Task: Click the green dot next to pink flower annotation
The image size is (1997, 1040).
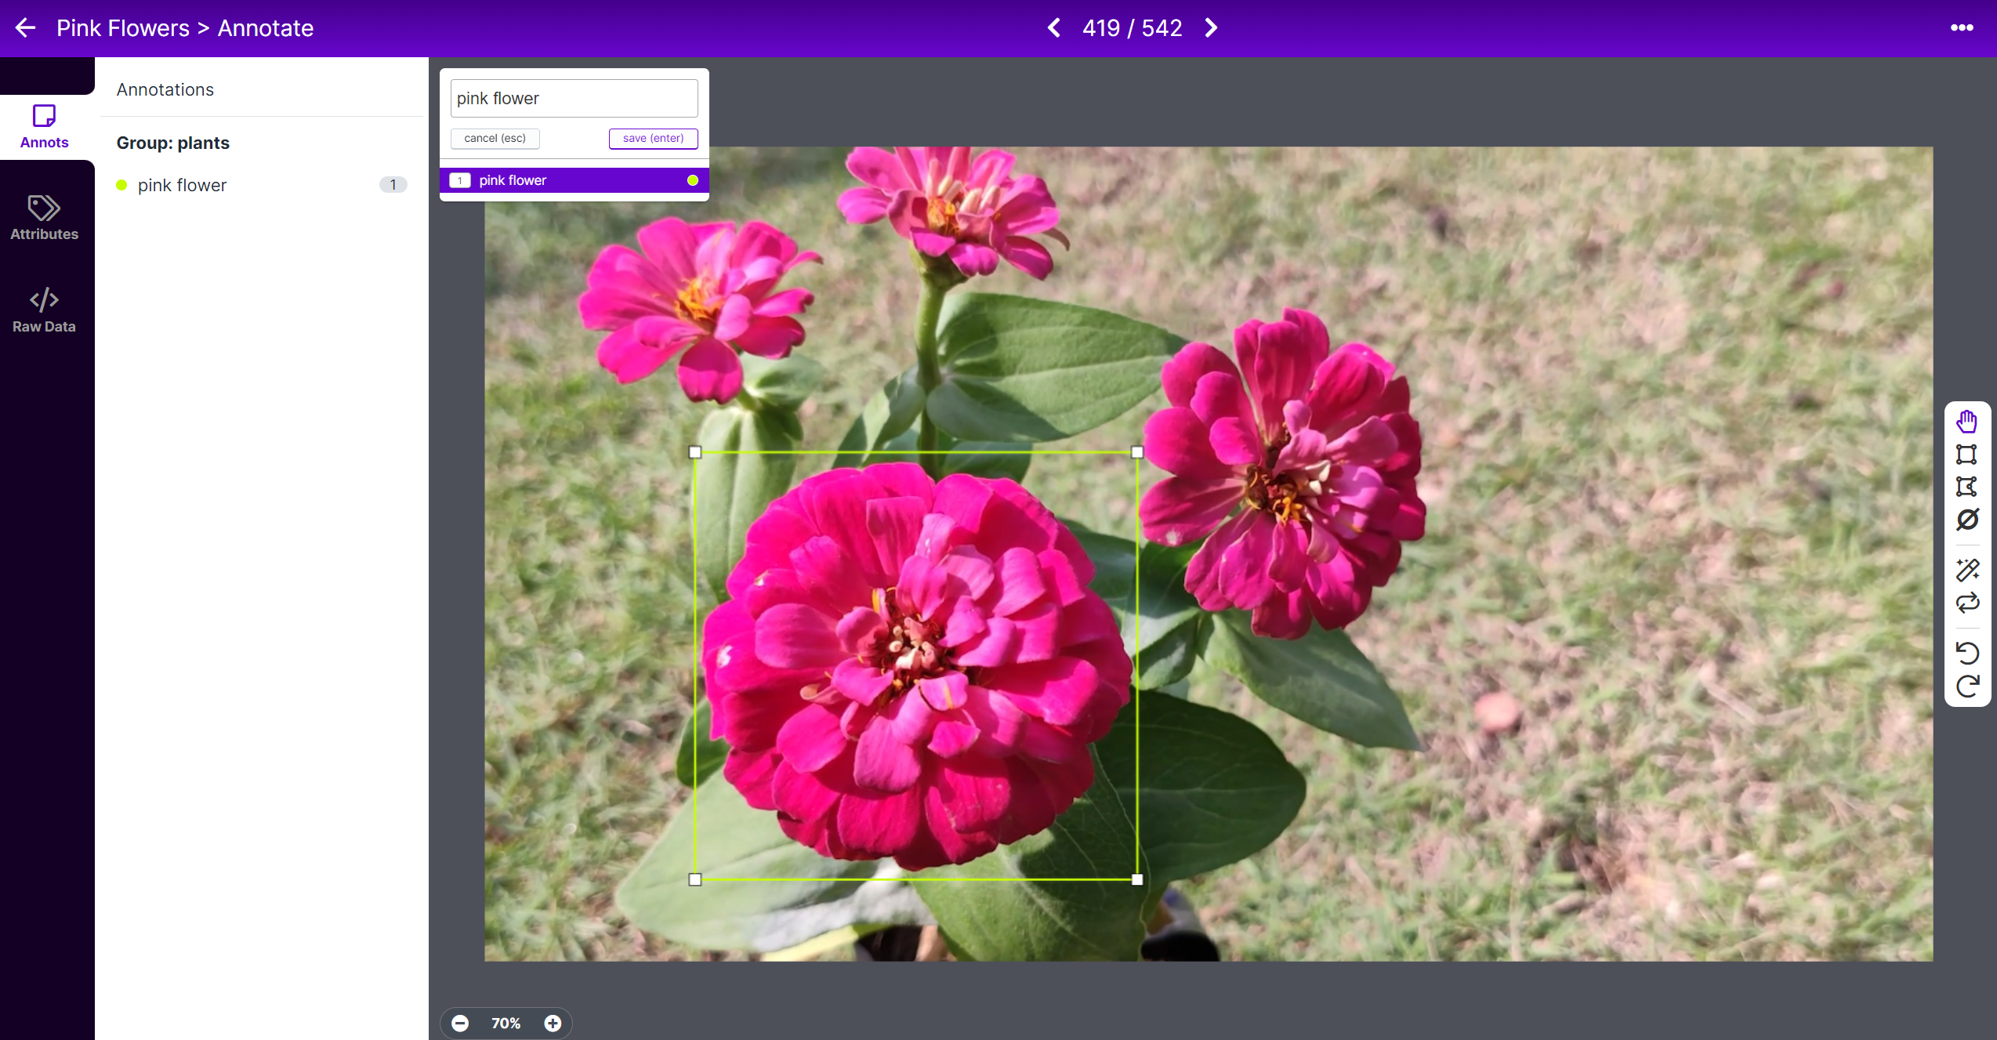Action: pyautogui.click(x=121, y=185)
